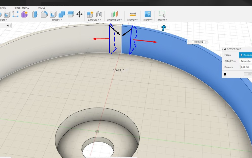This screenshot has height=158, width=252.
Task: Click the 'Offset Type' label
Action: [x=230, y=61]
